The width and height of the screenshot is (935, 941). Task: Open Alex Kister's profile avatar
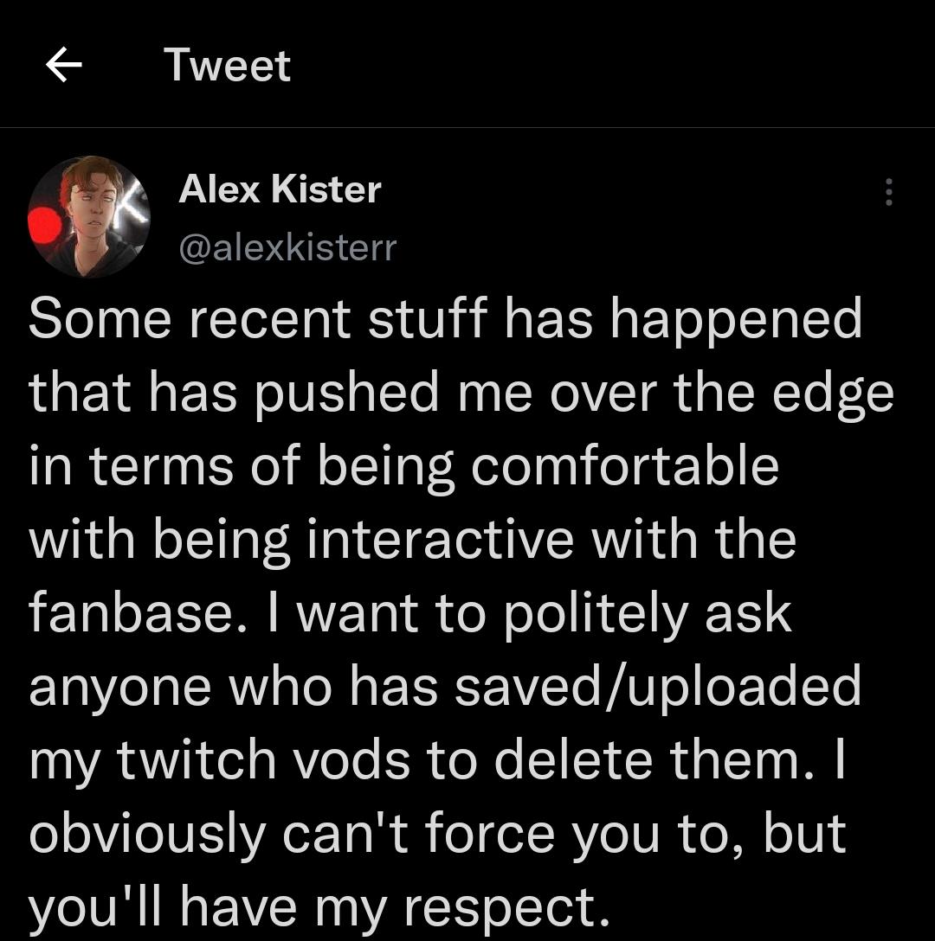coord(88,216)
